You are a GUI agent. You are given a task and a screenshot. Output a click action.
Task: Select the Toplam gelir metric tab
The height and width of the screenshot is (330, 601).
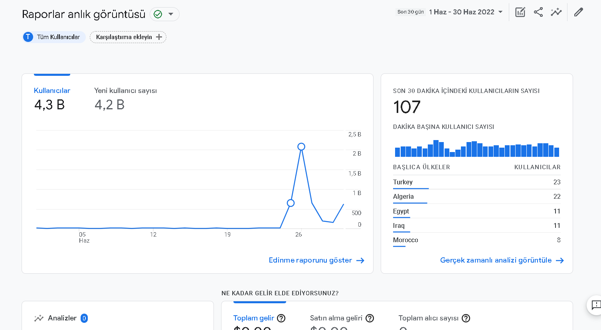pos(253,318)
